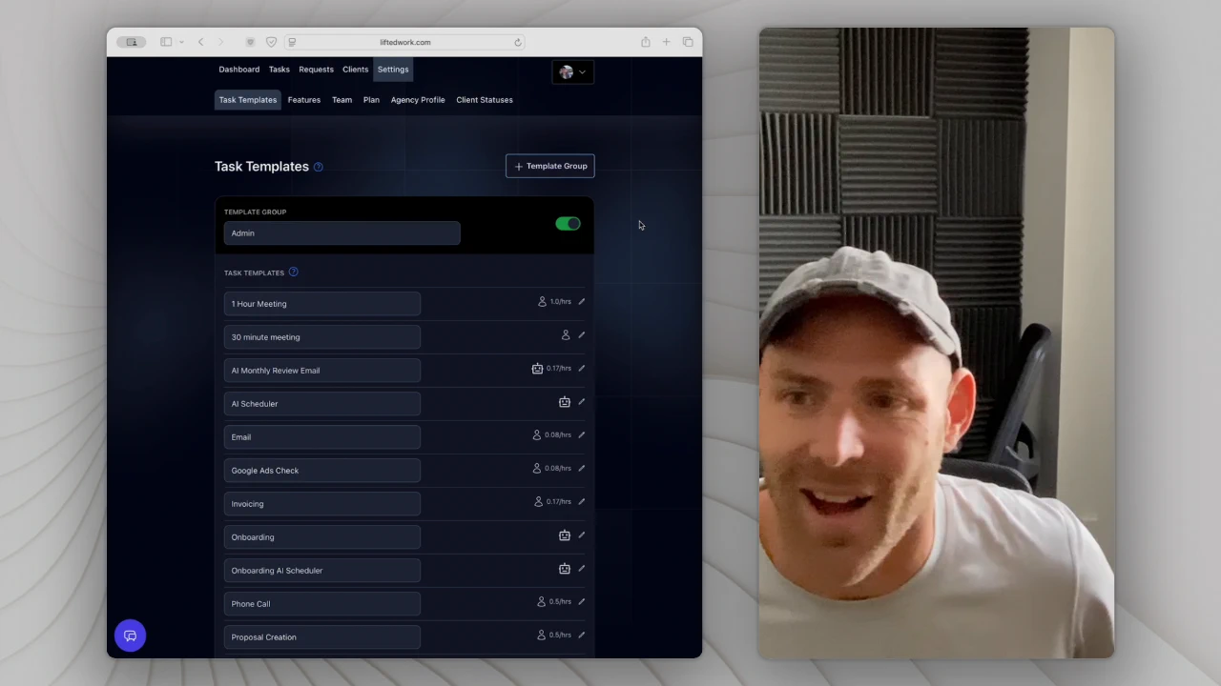This screenshot has width=1221, height=686.
Task: Switch to the Plan tab
Action: pyautogui.click(x=371, y=100)
